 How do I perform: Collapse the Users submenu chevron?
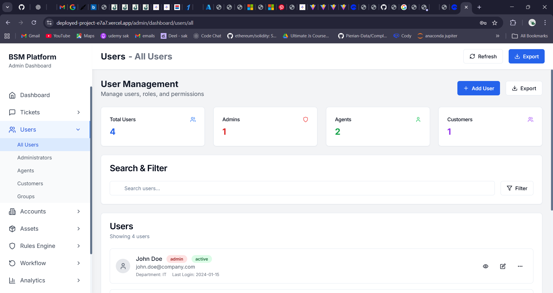pos(78,130)
